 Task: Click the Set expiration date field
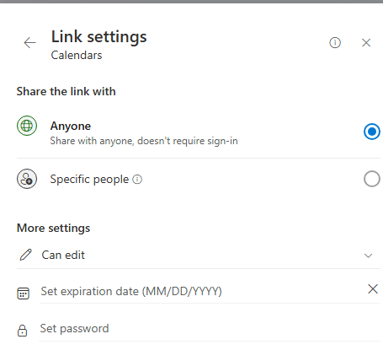pos(202,291)
